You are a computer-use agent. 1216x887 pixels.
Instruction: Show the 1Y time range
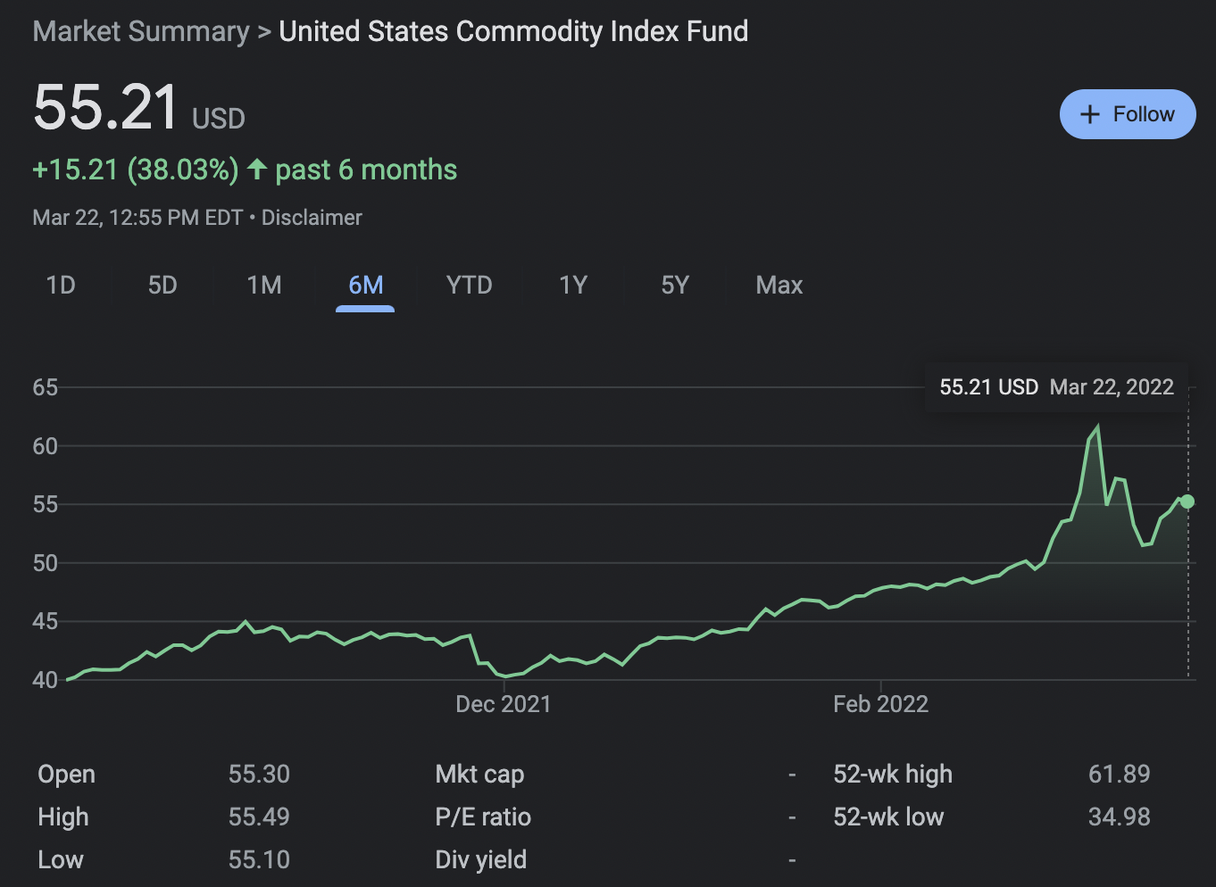[x=573, y=286]
